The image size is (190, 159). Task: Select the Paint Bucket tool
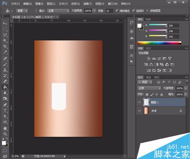pyautogui.click(x=5, y=87)
